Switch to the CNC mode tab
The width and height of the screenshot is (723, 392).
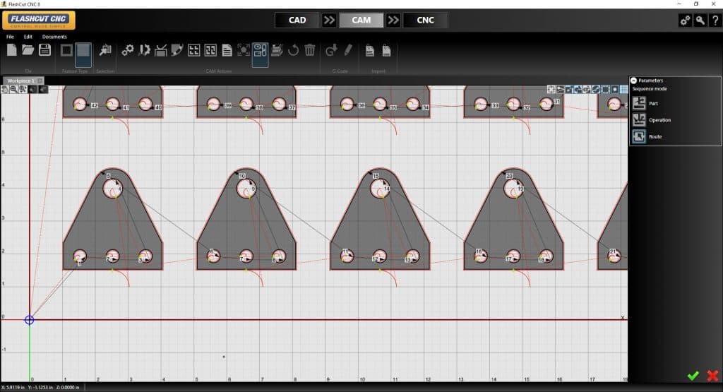(426, 20)
